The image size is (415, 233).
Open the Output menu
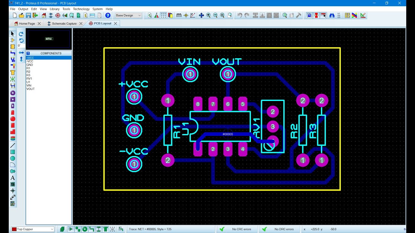tap(23, 9)
